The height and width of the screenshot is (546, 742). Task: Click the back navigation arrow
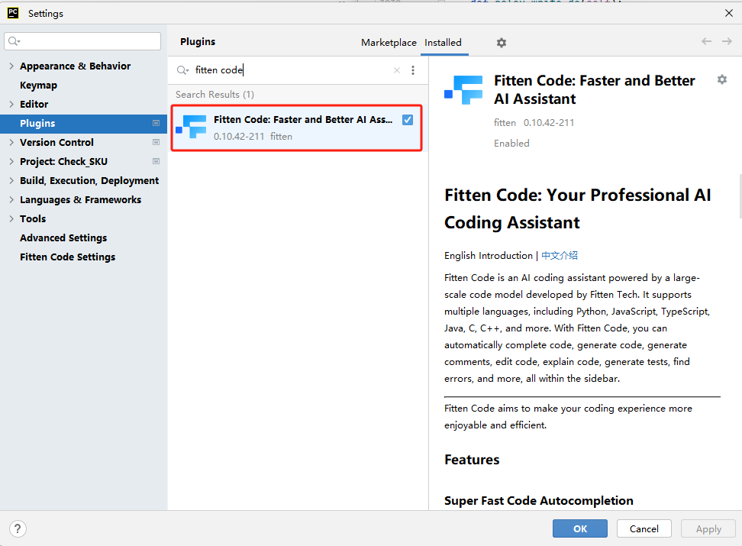[x=706, y=43]
